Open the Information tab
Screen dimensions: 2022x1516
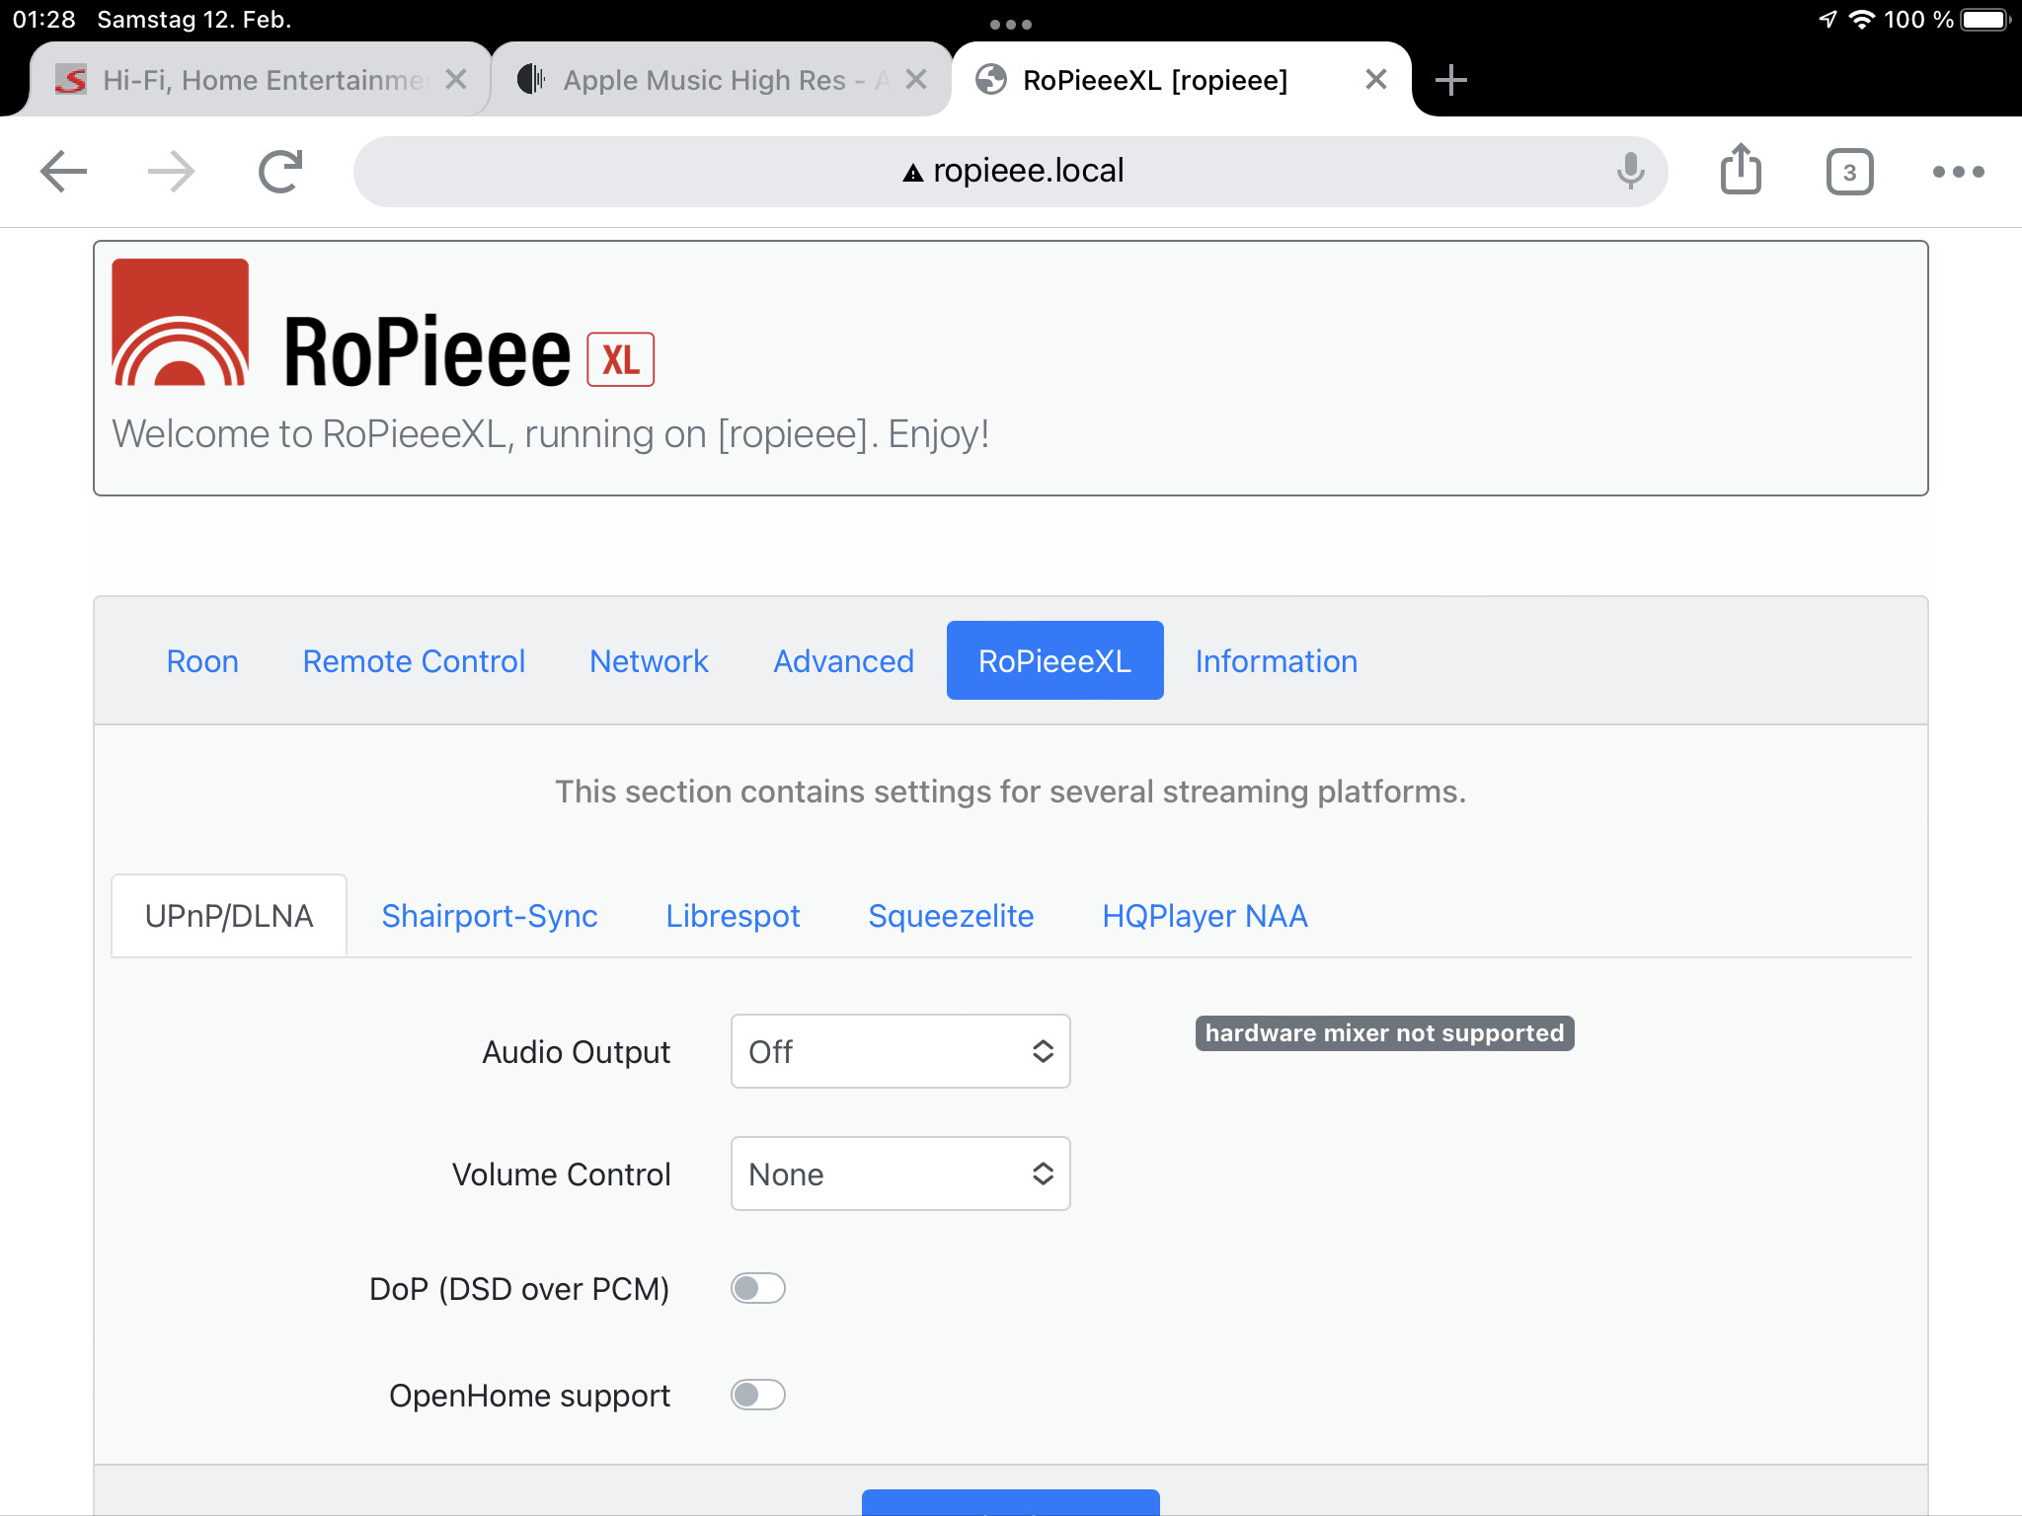click(x=1276, y=661)
